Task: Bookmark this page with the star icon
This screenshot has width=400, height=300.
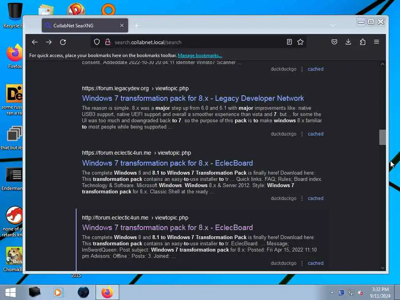Action: click(x=300, y=42)
